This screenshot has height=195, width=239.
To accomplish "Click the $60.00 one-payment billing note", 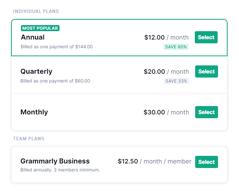I will pyautogui.click(x=55, y=81).
